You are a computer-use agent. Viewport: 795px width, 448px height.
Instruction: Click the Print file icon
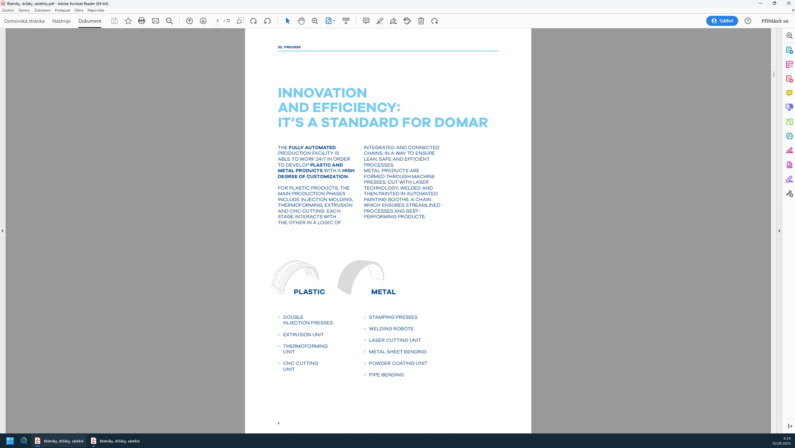(x=142, y=21)
